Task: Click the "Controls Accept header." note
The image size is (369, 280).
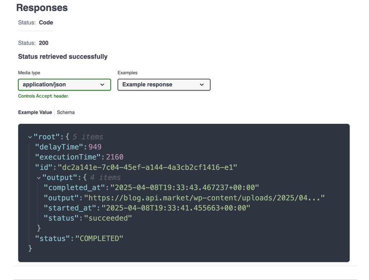Action: click(x=44, y=96)
